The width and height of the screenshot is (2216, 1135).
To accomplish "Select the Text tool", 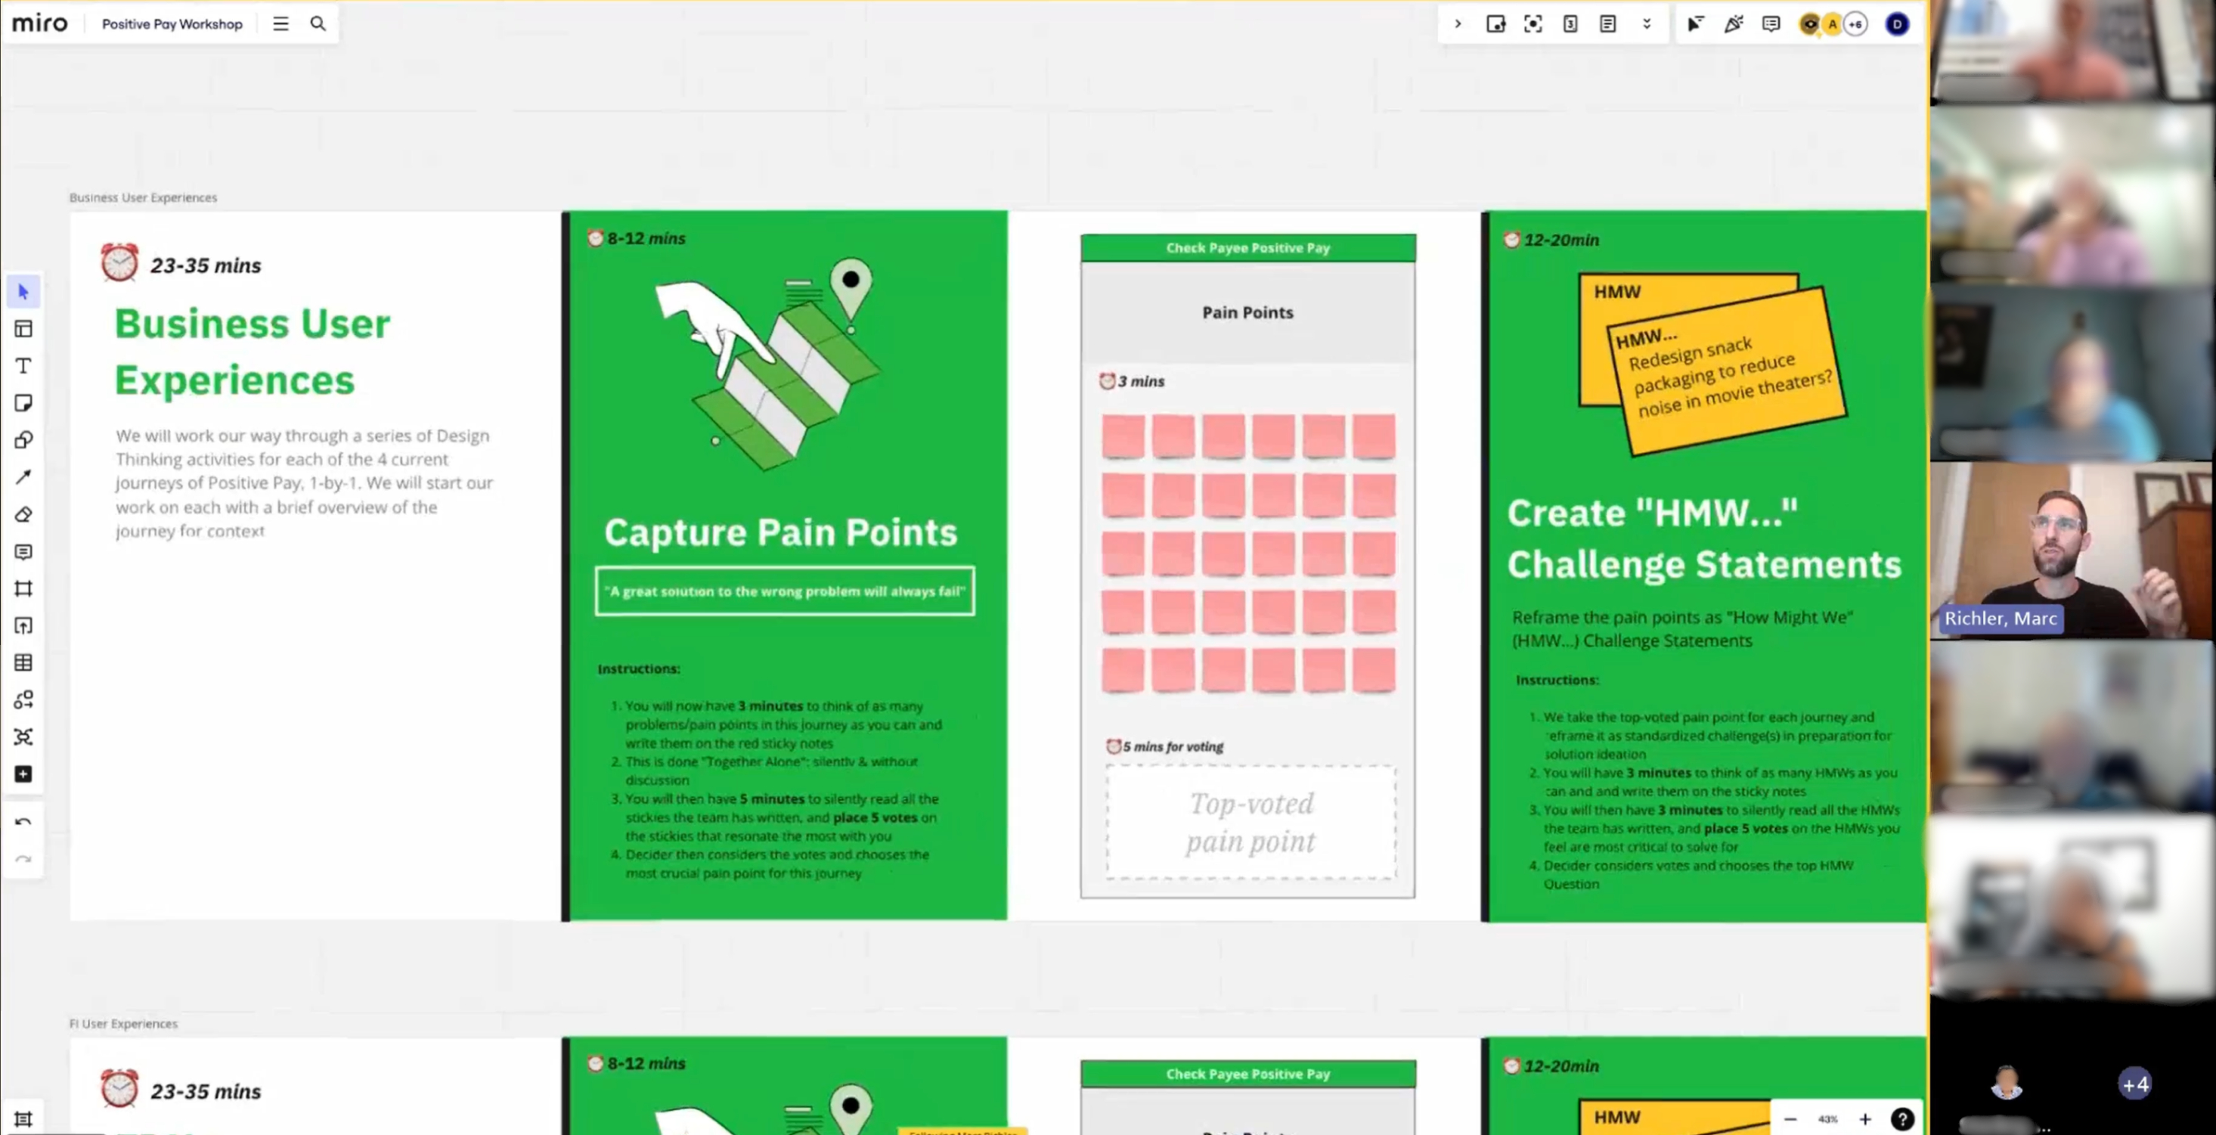I will (23, 366).
